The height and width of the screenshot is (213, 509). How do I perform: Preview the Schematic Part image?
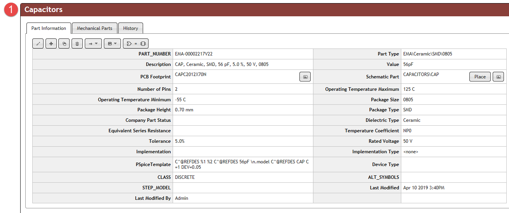tap(498, 77)
